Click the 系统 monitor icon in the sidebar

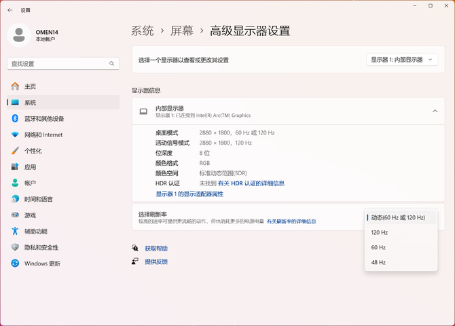[x=15, y=102]
